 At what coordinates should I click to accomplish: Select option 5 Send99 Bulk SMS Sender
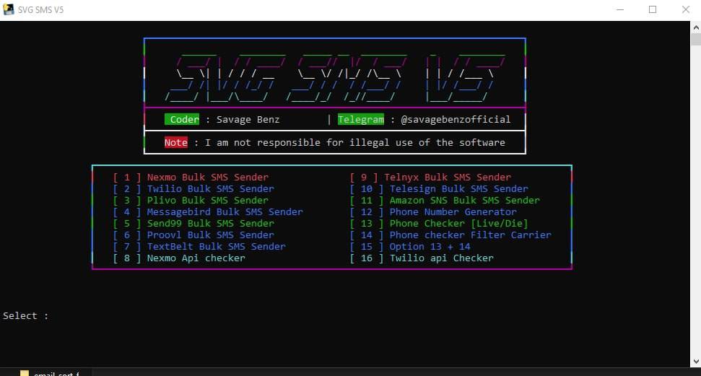(x=193, y=224)
